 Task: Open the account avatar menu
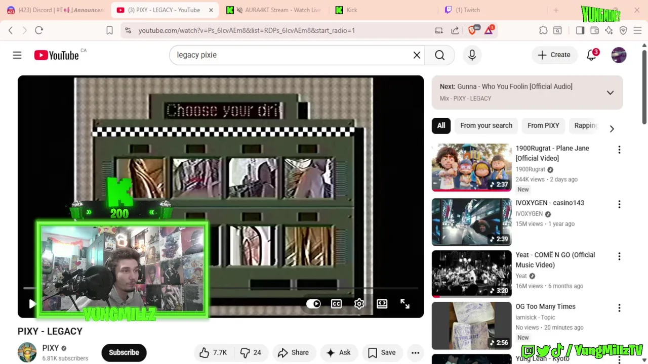619,55
